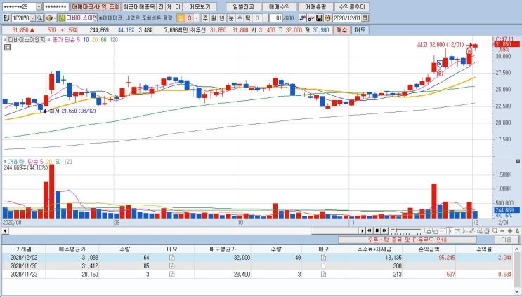This screenshot has width=522, height=297.
Task: Collapse the volume panel via its corner button
Action: pyautogui.click(x=518, y=161)
